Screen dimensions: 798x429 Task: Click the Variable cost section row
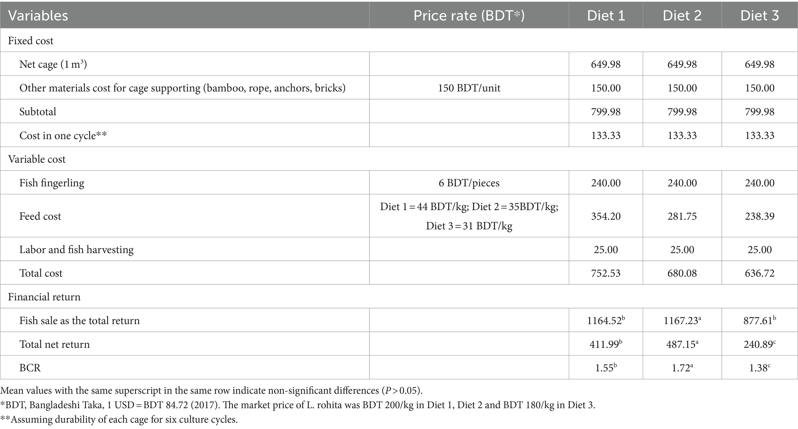tap(37, 159)
